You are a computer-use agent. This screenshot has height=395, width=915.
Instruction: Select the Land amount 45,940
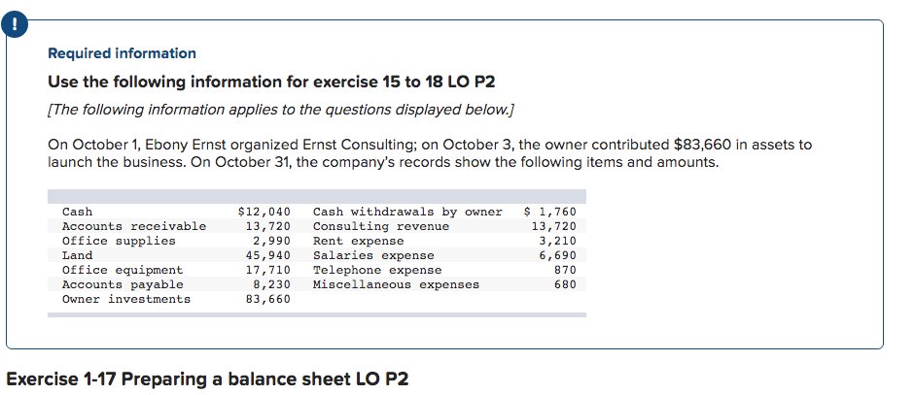pos(267,256)
